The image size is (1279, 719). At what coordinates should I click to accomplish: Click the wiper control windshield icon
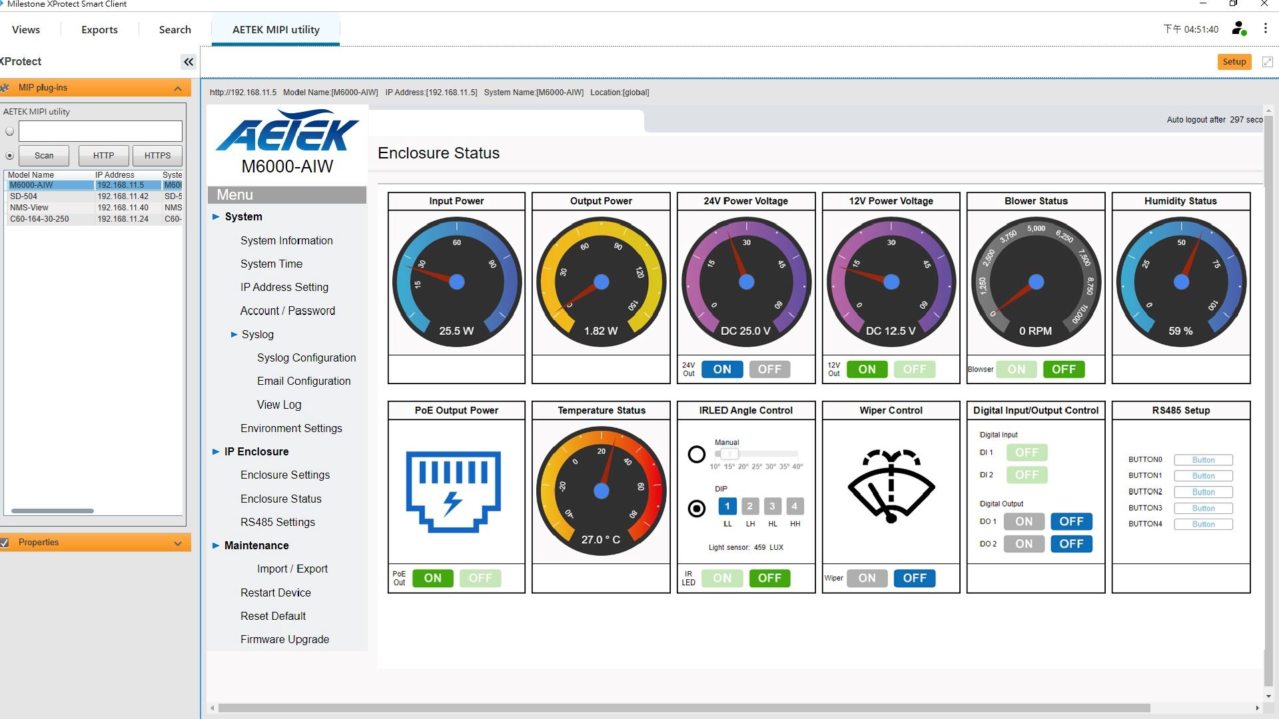(x=891, y=486)
